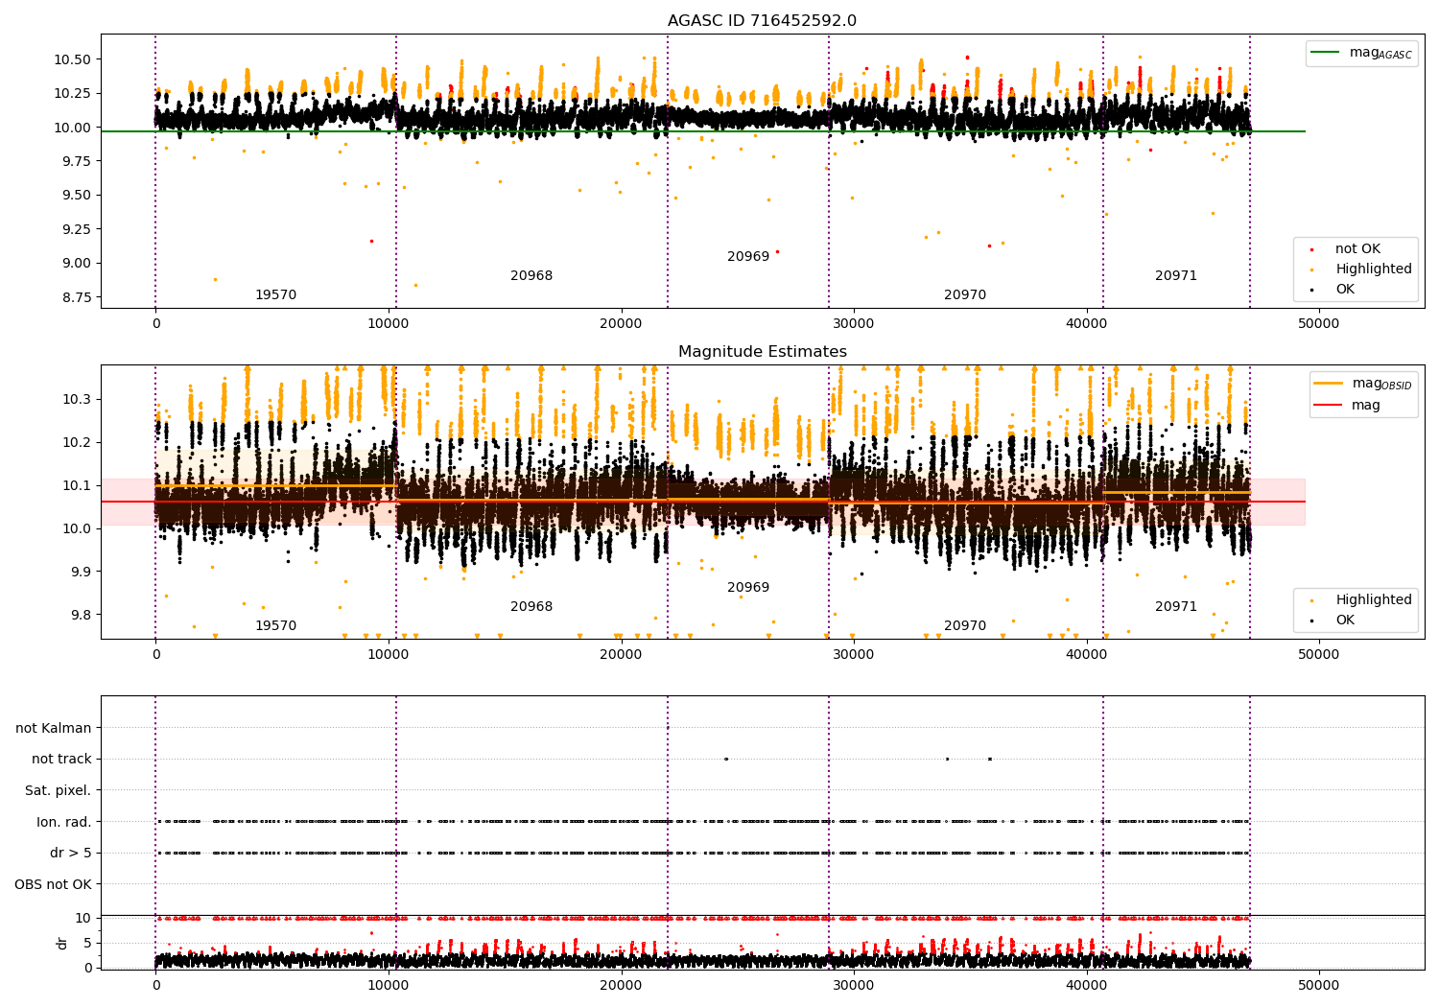This screenshot has width=1439, height=1007.
Task: Select the 'OBS not OK' axis label
Action: (x=54, y=884)
